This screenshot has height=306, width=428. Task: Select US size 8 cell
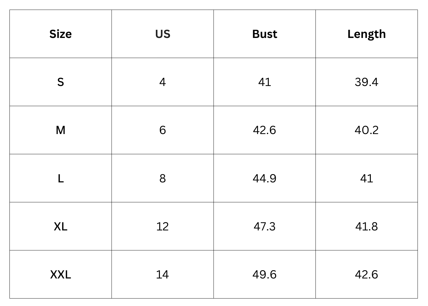pyautogui.click(x=162, y=178)
